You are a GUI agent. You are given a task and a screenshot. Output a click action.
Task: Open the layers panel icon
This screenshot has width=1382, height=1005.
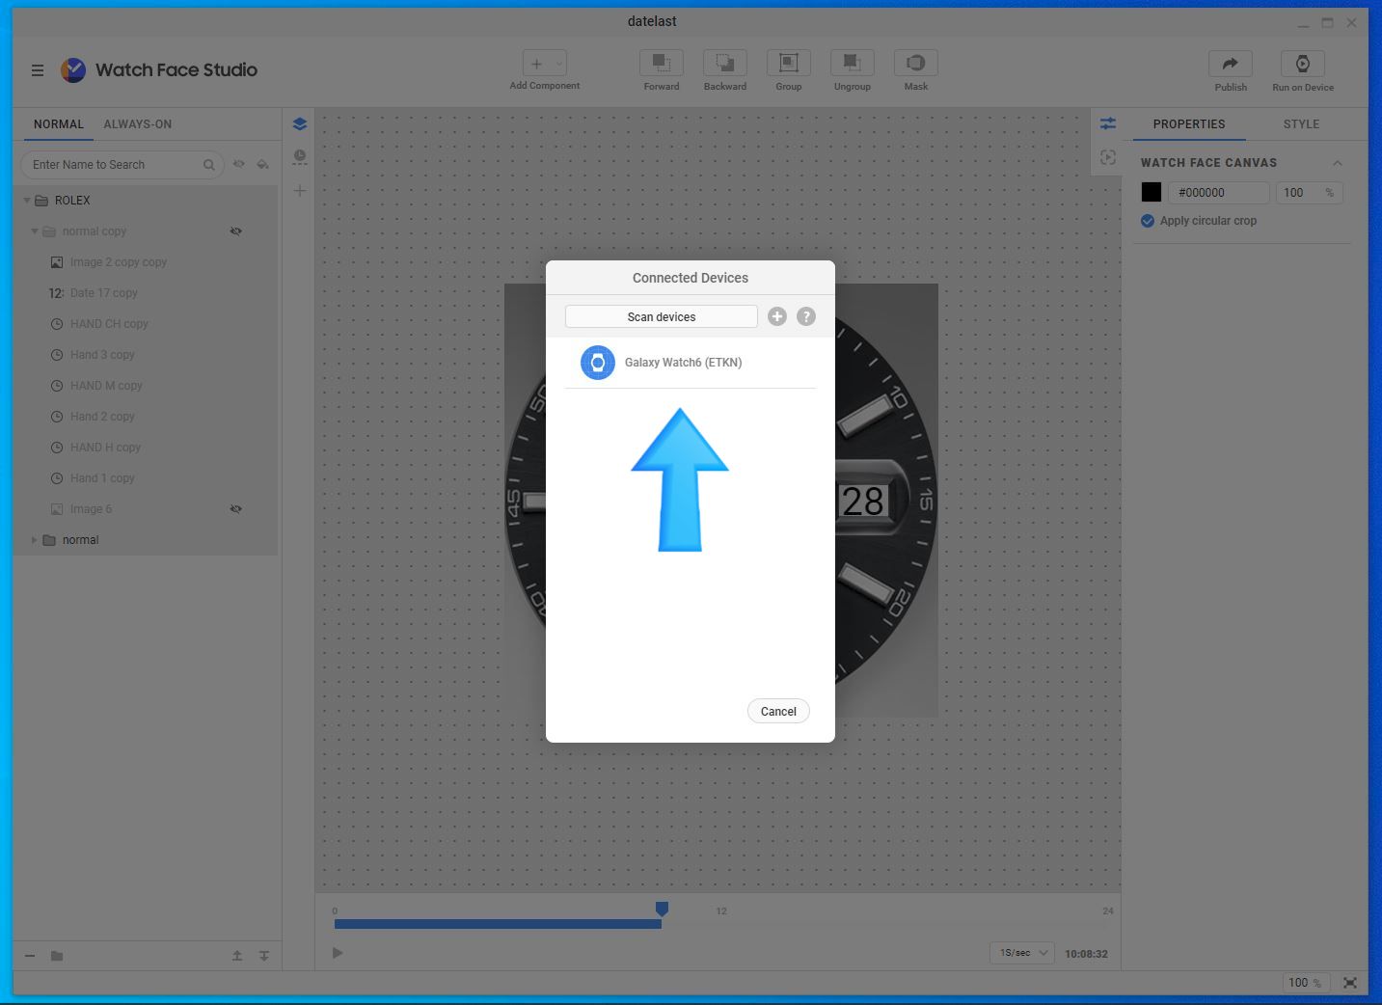point(300,124)
